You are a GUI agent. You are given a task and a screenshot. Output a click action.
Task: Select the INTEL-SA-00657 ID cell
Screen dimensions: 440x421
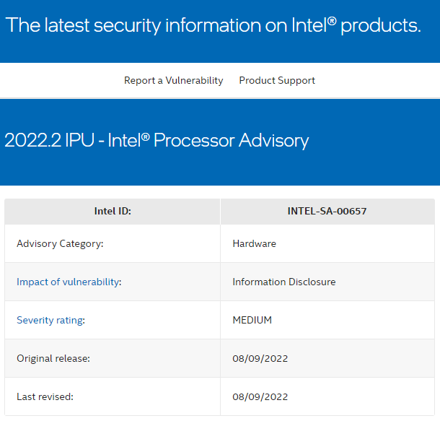pyautogui.click(x=327, y=211)
